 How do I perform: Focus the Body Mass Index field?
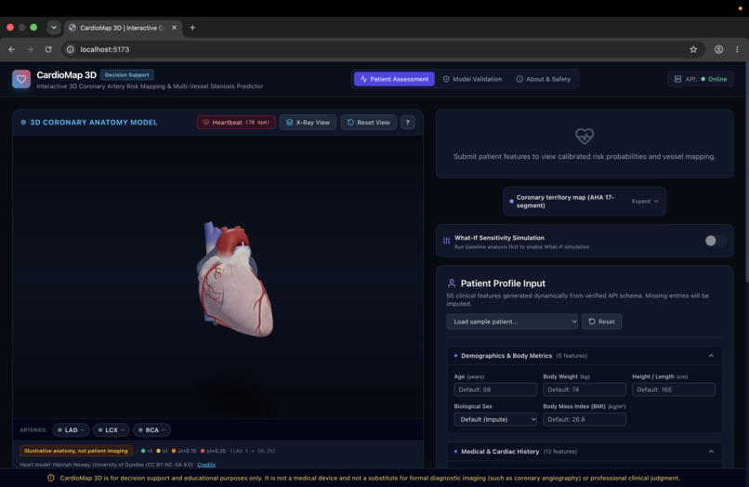[585, 419]
